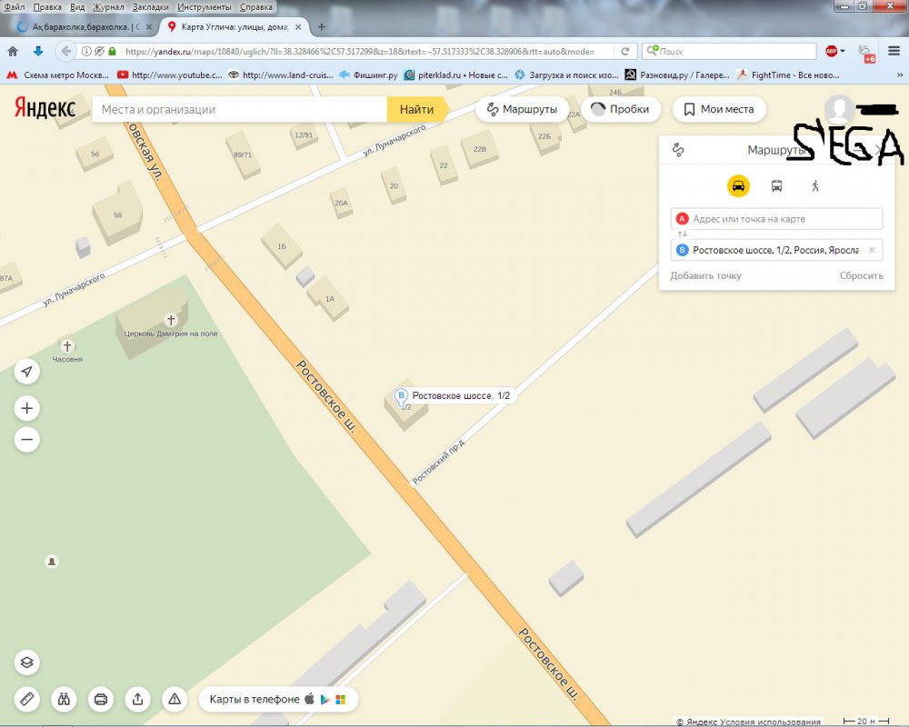Swap route points A and B
This screenshot has height=727, width=909.
683,234
